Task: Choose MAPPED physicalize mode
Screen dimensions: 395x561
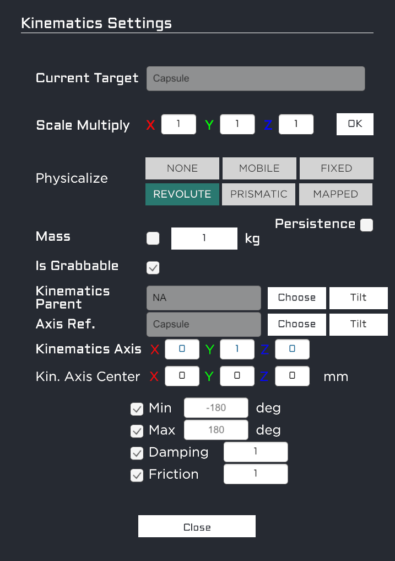Action: [x=336, y=194]
